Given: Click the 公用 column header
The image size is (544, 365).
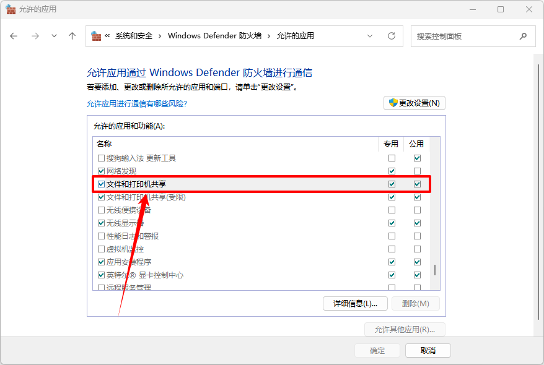Looking at the screenshot, I should [416, 144].
